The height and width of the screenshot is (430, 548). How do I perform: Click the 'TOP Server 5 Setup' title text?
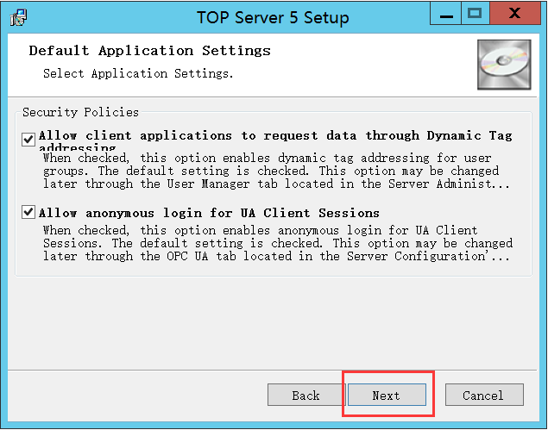click(x=272, y=16)
